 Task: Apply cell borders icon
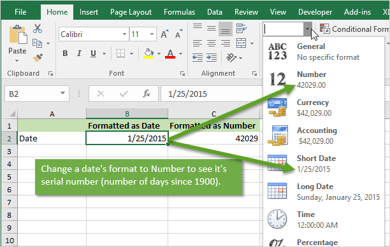[121, 53]
